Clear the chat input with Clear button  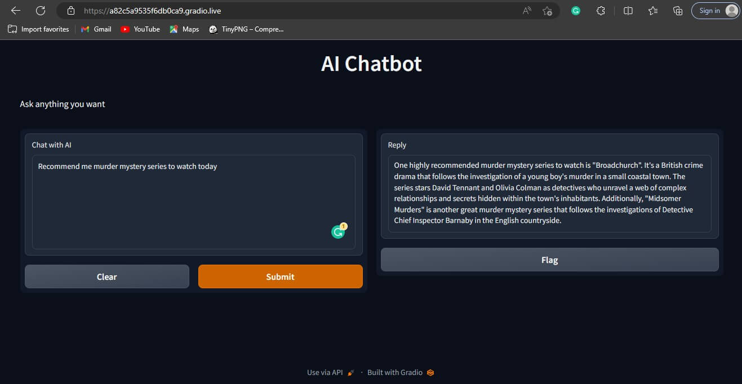(107, 276)
